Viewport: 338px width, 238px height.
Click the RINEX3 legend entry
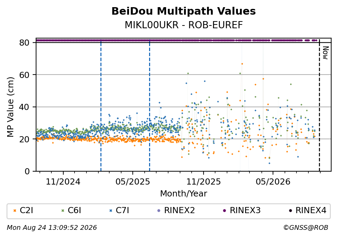pos(242,210)
